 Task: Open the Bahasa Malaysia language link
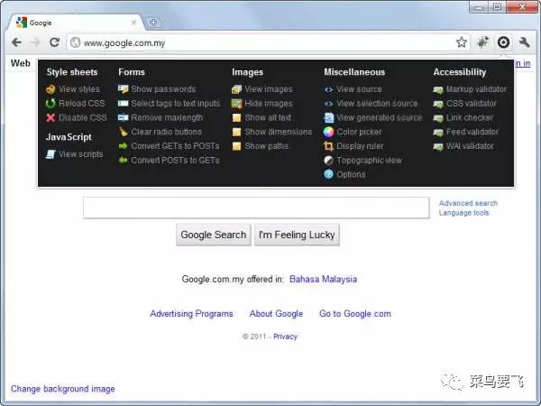pyautogui.click(x=323, y=279)
